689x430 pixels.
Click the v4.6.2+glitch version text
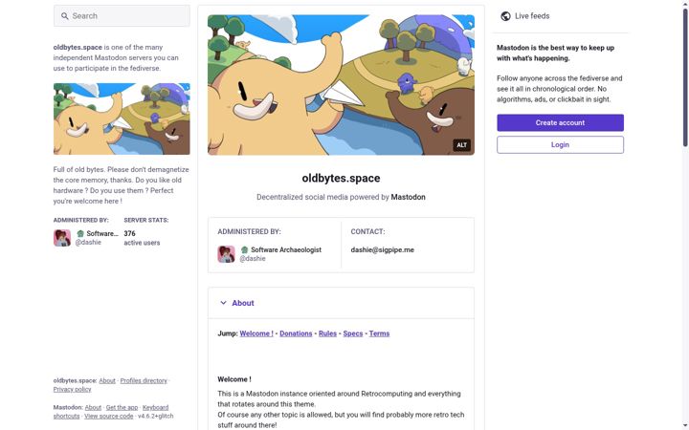156,416
